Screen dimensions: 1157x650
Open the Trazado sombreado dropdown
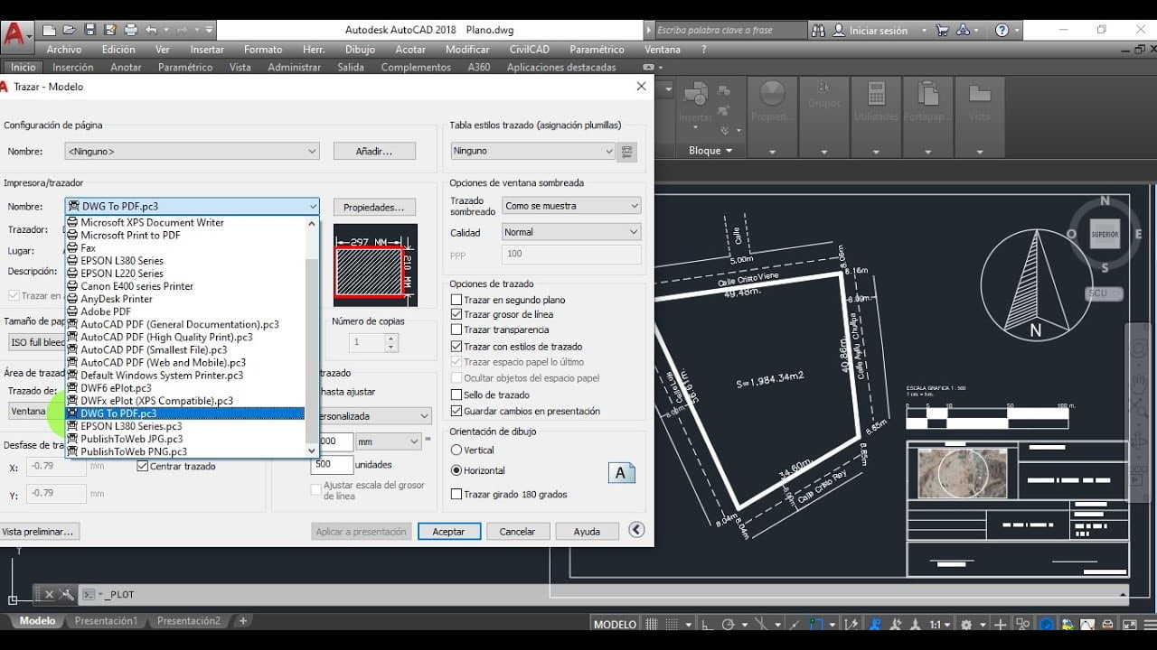point(571,206)
